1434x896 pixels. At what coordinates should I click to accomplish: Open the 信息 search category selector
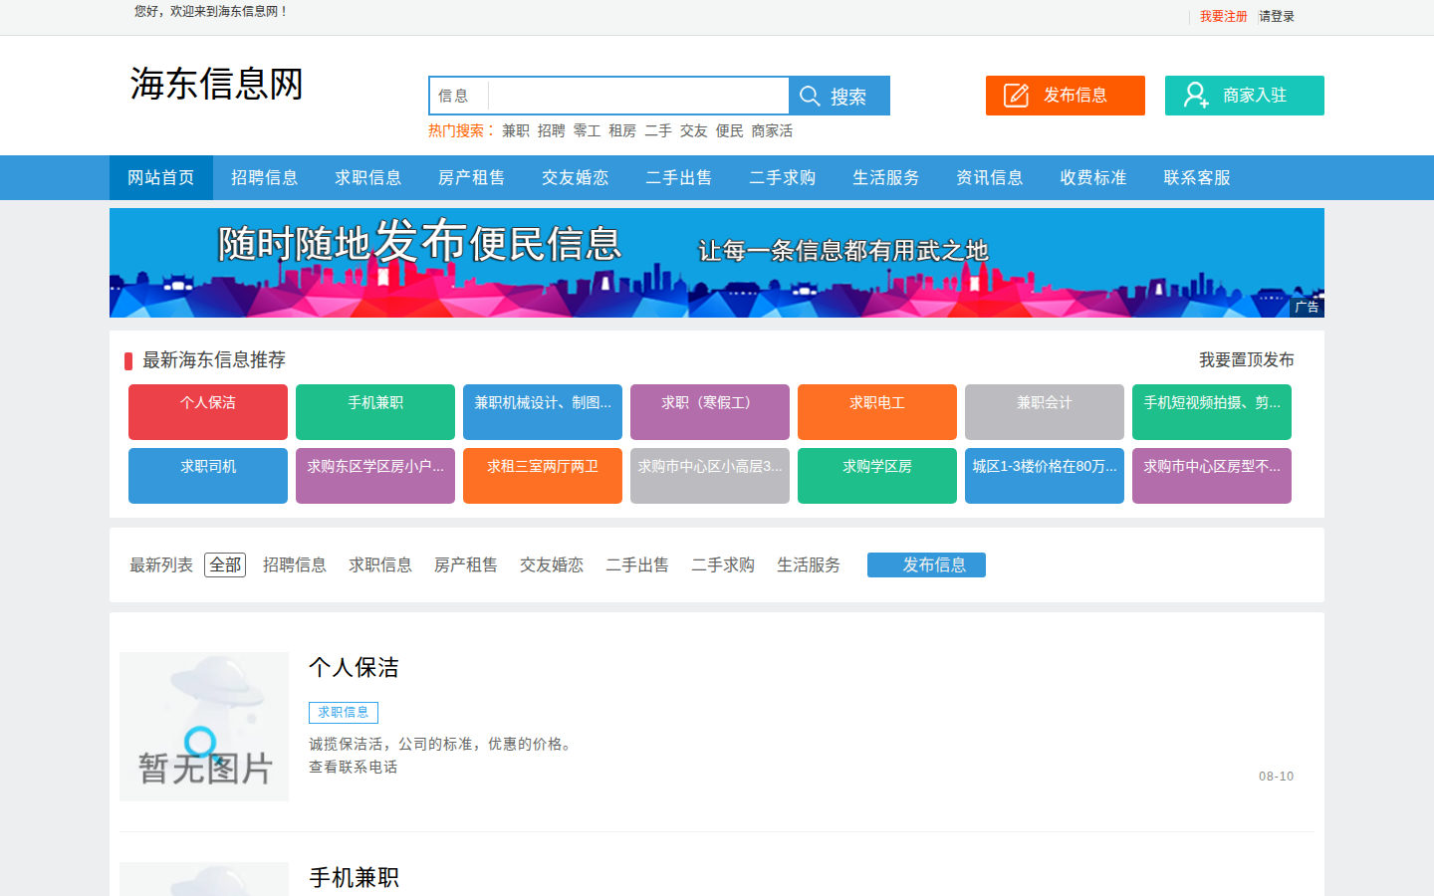click(x=458, y=96)
